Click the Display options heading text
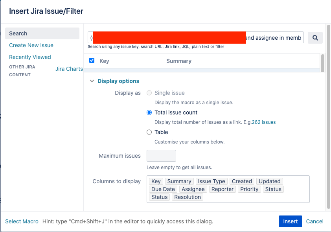The height and width of the screenshot is (232, 331). click(118, 81)
